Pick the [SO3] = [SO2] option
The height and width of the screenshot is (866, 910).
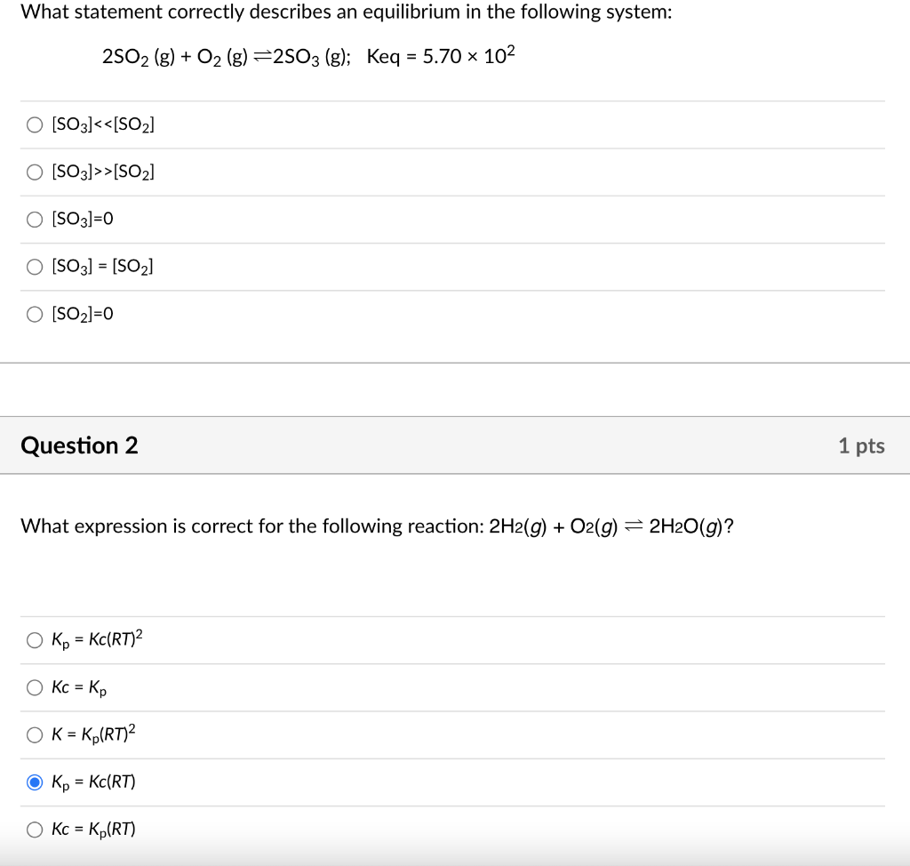[x=35, y=267]
